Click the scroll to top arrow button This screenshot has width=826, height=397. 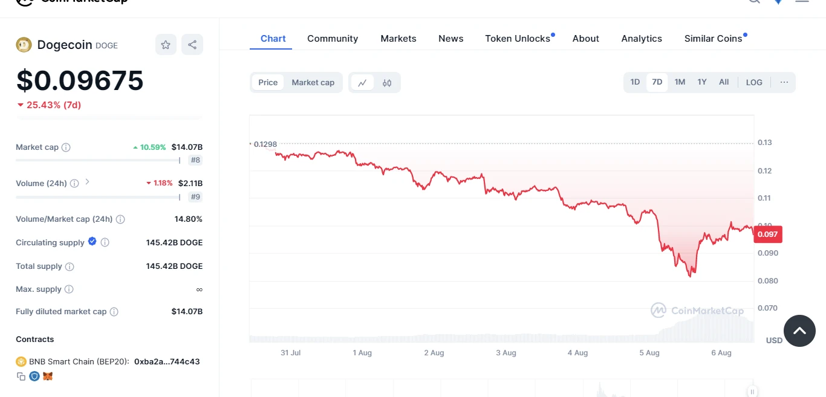[x=799, y=331]
